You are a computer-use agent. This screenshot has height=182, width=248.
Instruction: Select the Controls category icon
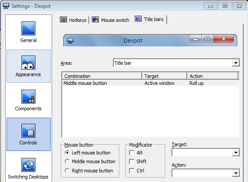[x=28, y=131]
